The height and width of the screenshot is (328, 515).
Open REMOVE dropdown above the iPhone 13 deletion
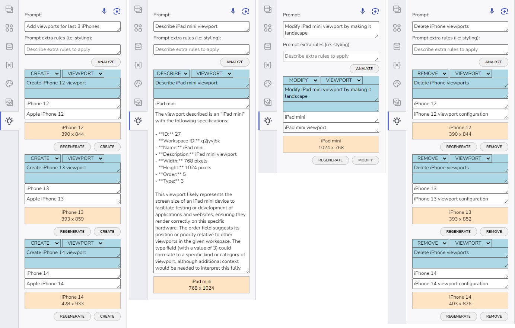pyautogui.click(x=431, y=158)
